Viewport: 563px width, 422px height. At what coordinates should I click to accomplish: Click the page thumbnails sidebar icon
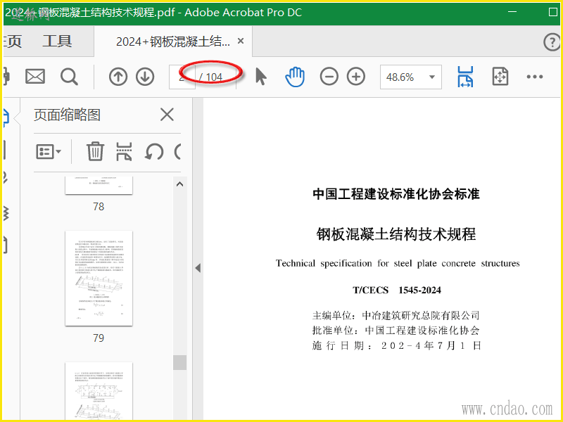pos(5,118)
